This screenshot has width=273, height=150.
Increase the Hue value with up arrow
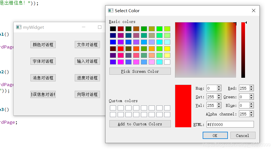pyautogui.click(x=219, y=87)
